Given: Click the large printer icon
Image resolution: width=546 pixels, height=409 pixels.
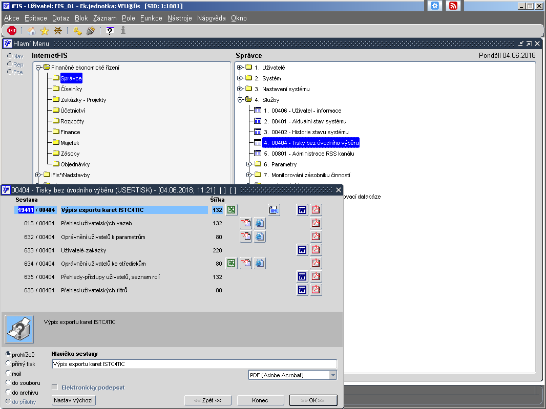Looking at the screenshot, I should tap(19, 329).
